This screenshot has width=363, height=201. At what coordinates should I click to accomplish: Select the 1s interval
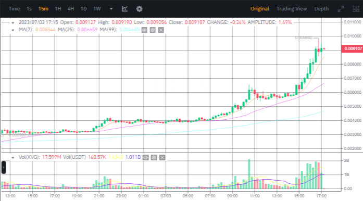click(29, 9)
